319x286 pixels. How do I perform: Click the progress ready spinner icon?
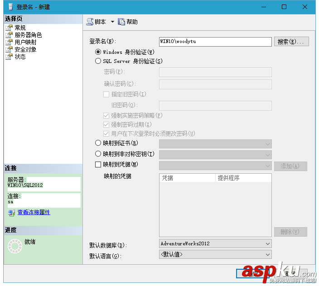pyautogui.click(x=15, y=246)
